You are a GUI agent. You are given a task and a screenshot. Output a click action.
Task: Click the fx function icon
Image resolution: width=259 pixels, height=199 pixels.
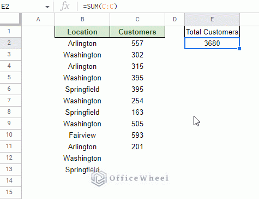[x=65, y=7]
